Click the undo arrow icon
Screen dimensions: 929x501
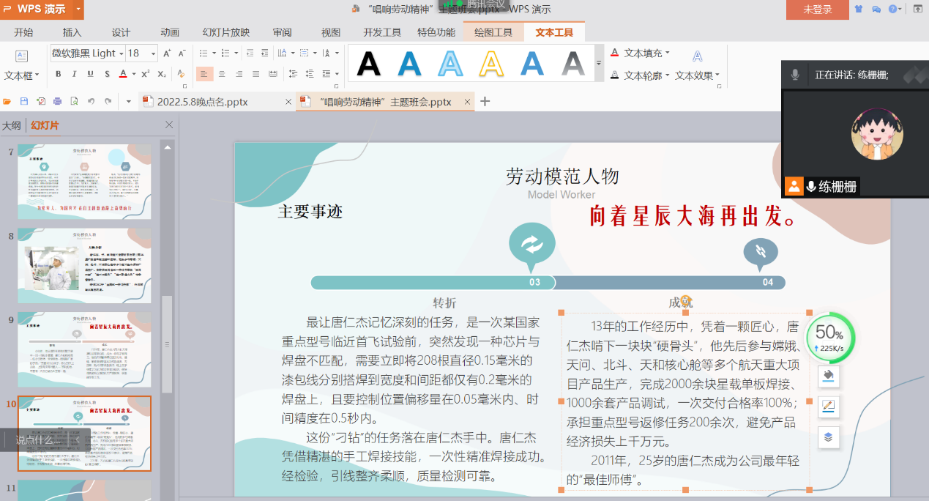point(91,102)
